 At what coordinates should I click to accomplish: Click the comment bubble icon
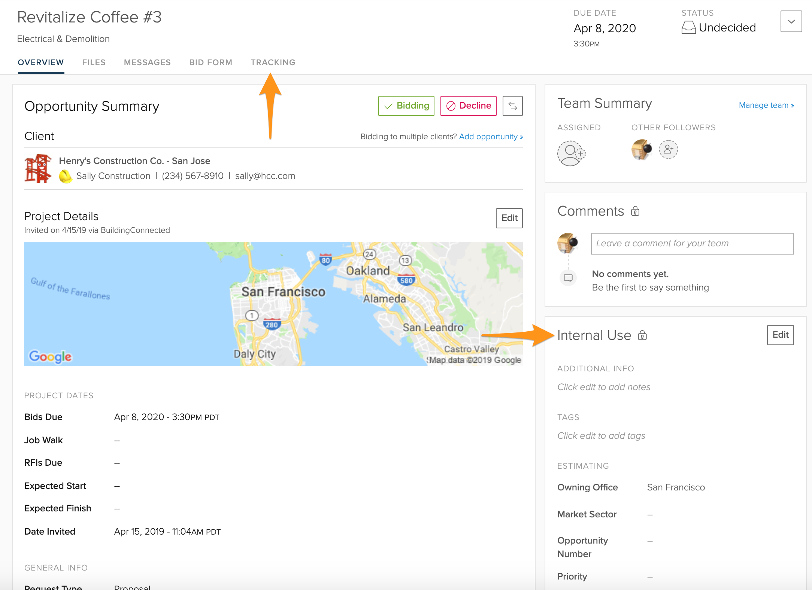pos(568,278)
